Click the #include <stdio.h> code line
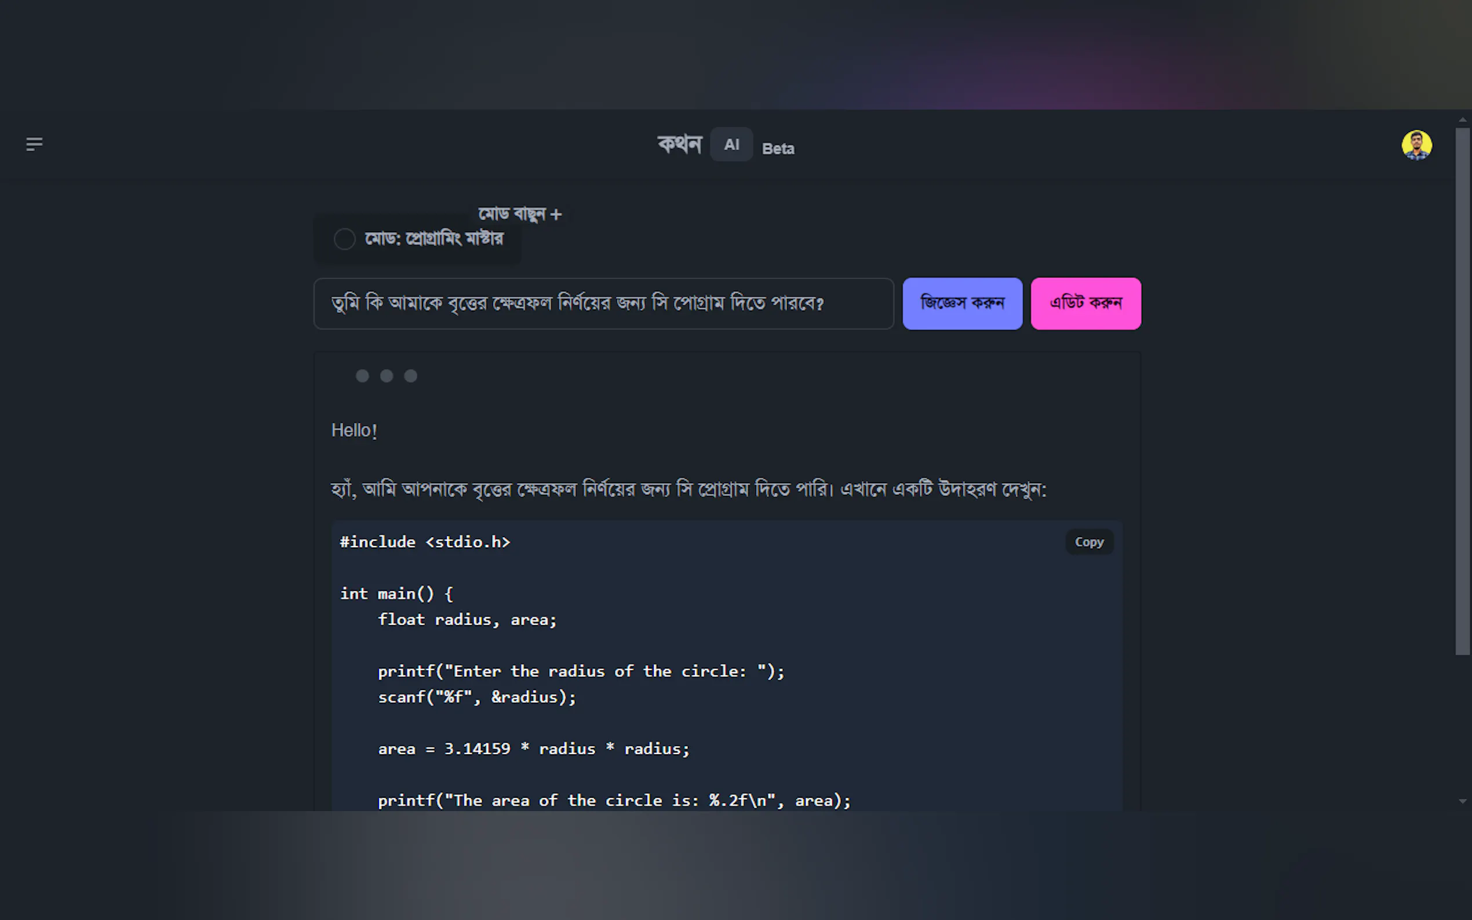Screen dimensions: 1472x920 pyautogui.click(x=425, y=542)
